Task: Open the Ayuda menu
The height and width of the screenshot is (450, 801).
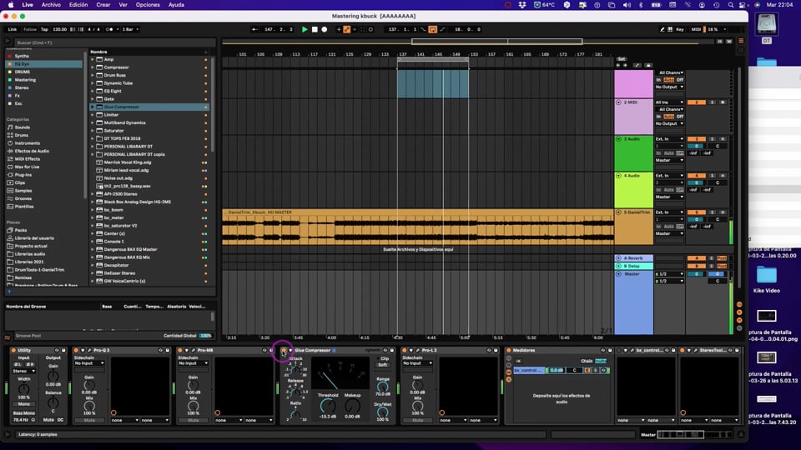Action: tap(176, 5)
